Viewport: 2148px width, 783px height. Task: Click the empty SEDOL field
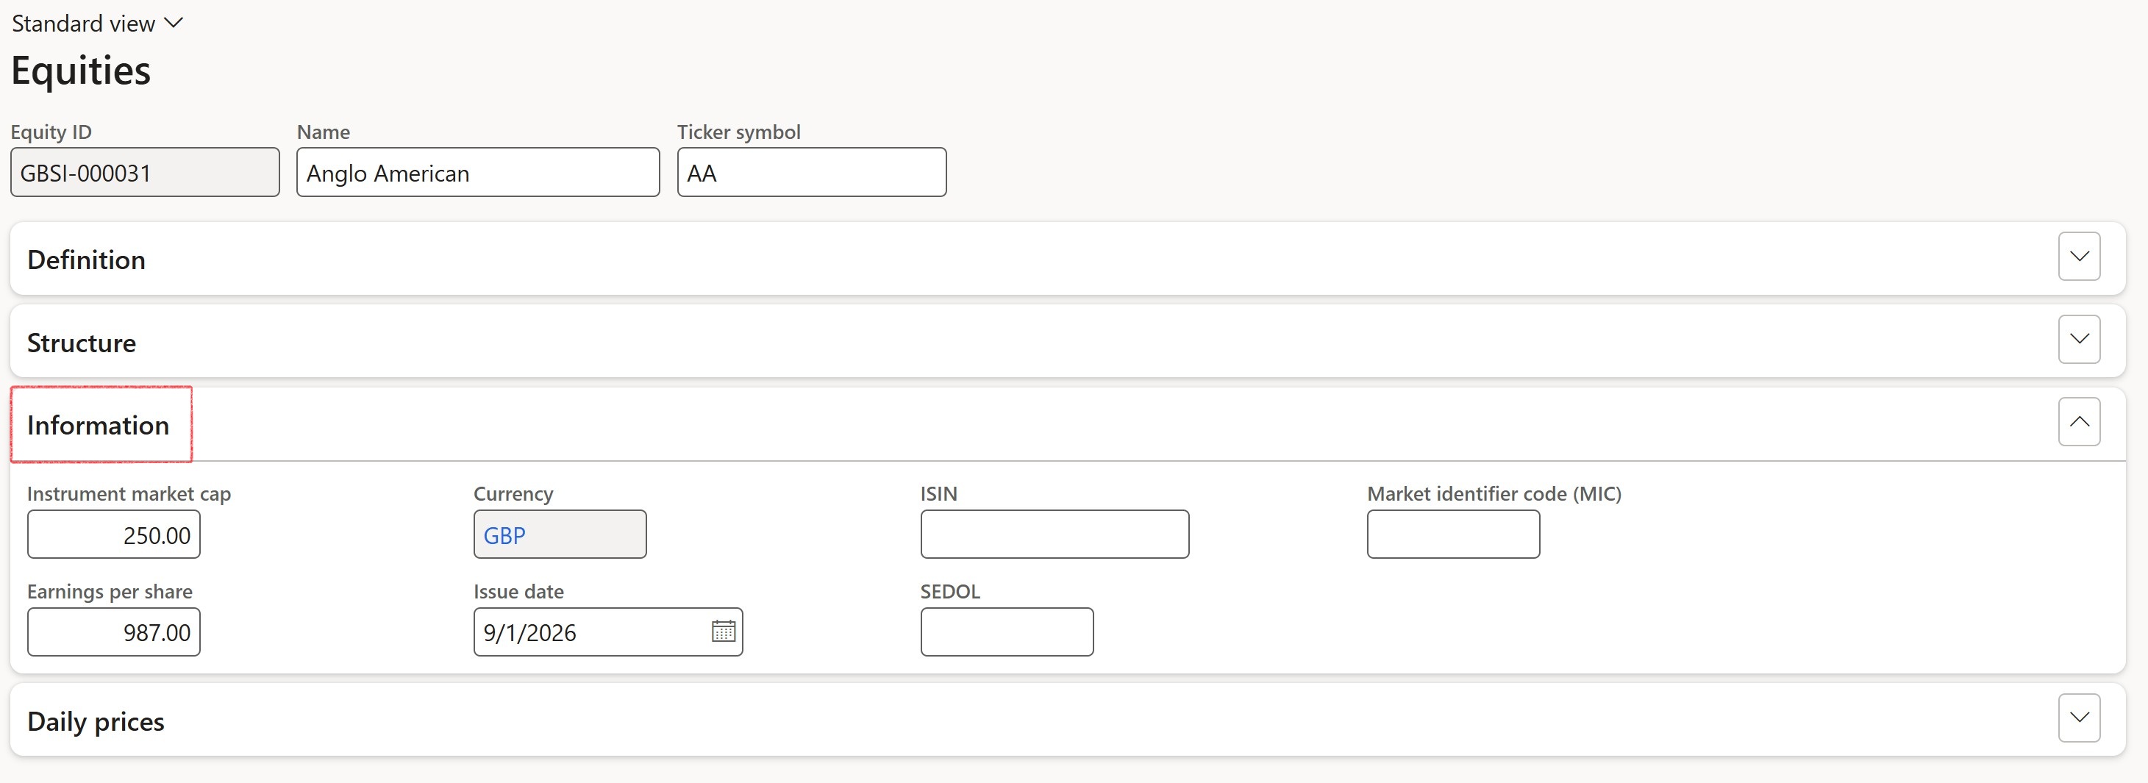click(1007, 632)
